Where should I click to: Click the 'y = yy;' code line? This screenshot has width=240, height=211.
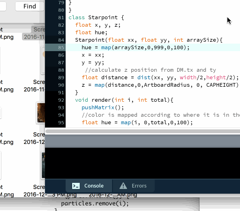coord(93,63)
